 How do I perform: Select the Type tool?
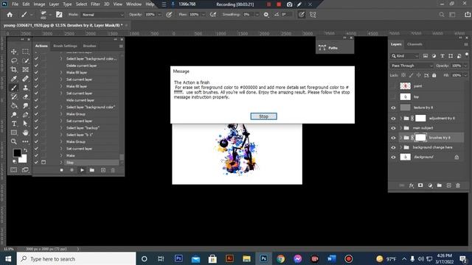point(14,124)
